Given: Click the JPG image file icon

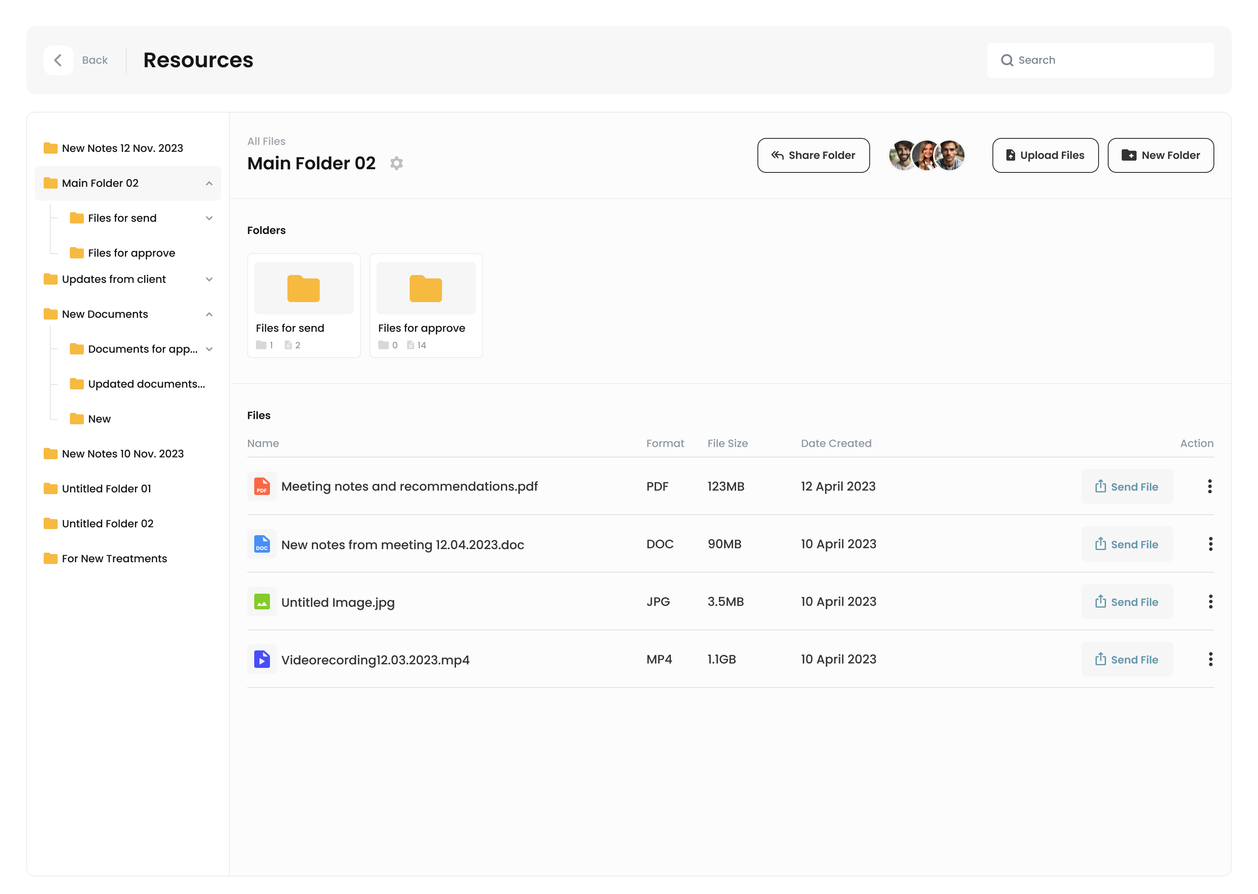Looking at the screenshot, I should [x=262, y=602].
